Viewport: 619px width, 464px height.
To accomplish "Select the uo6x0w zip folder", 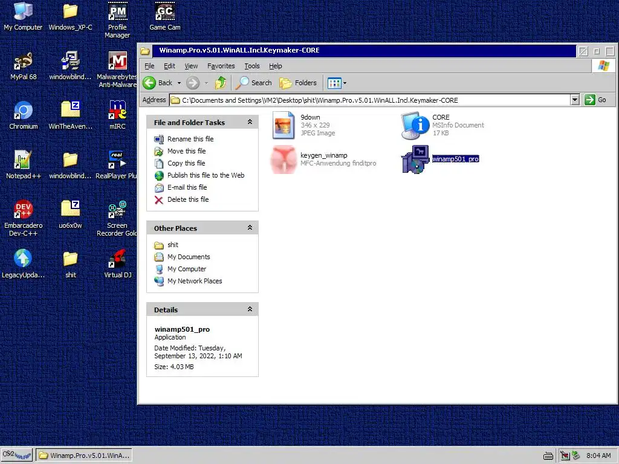I will 70,214.
